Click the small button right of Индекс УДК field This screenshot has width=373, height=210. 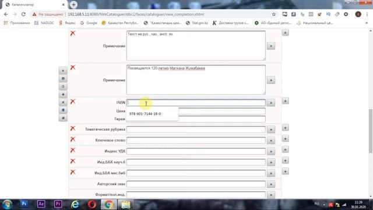pos(271,152)
